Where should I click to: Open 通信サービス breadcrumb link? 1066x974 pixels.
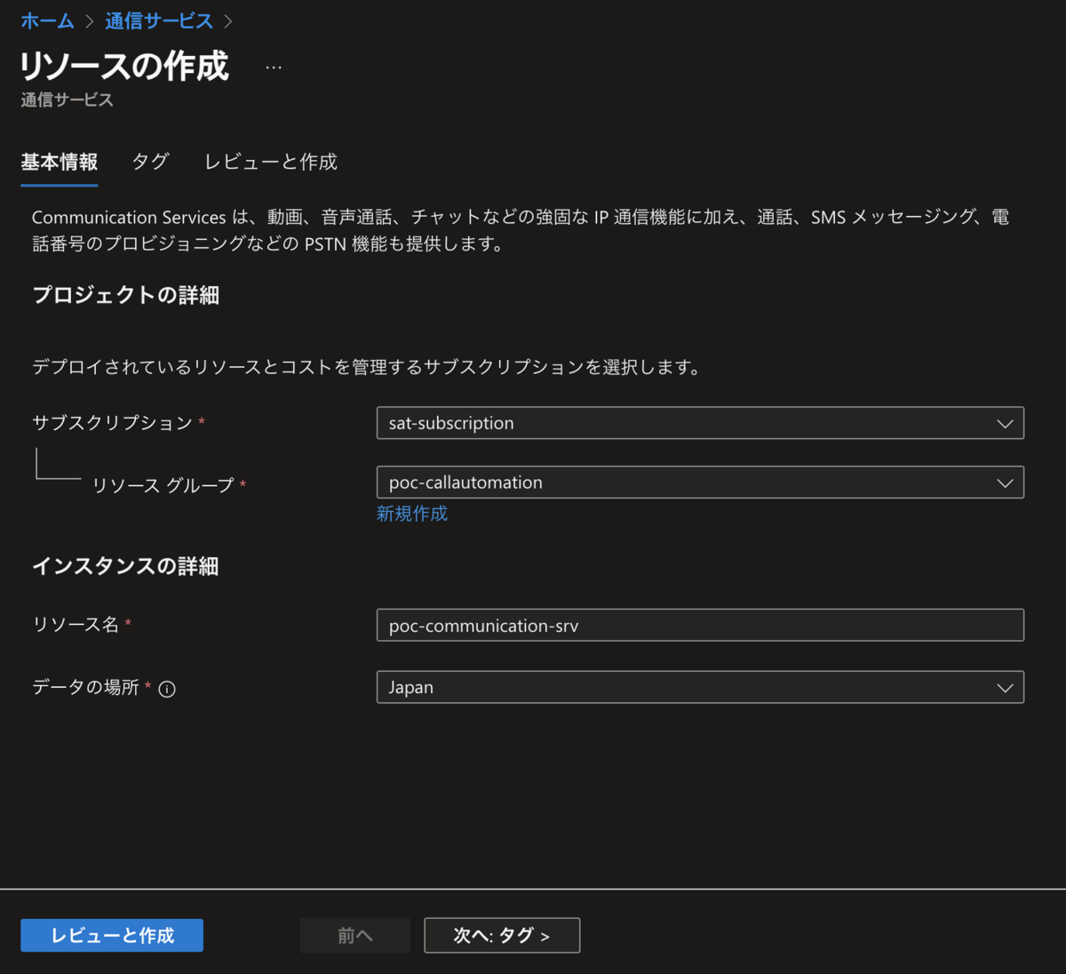[x=159, y=21]
